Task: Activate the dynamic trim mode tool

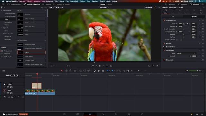Action: click(x=70, y=71)
